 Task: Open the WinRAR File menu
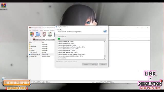point(30,30)
